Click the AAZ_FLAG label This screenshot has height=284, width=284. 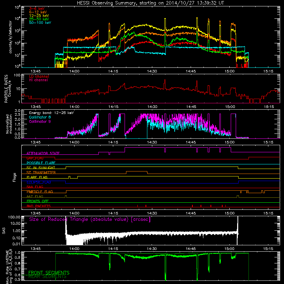(35, 196)
